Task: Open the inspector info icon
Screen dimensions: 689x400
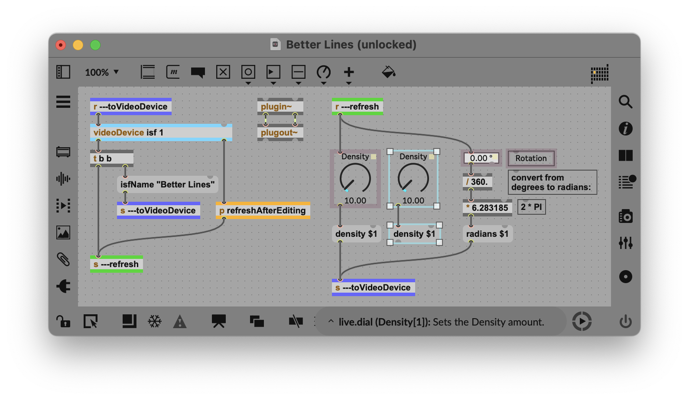Action: [625, 129]
